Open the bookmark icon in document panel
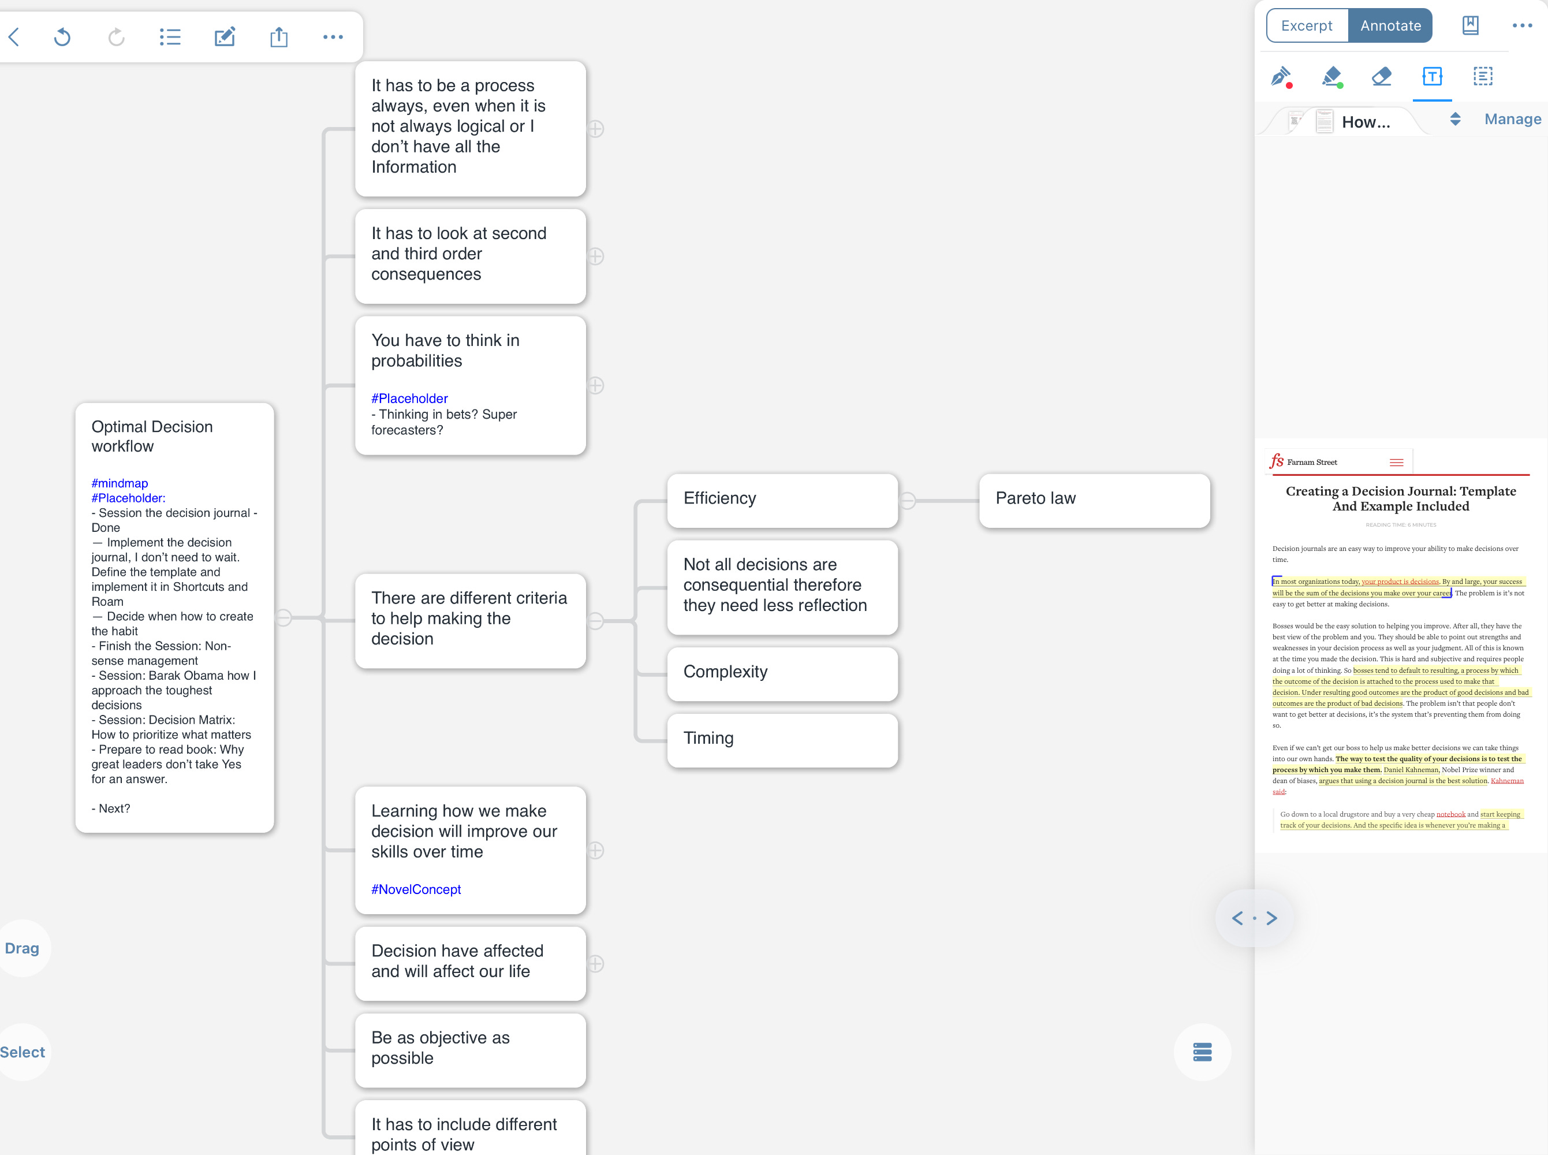1548x1155 pixels. [x=1471, y=26]
